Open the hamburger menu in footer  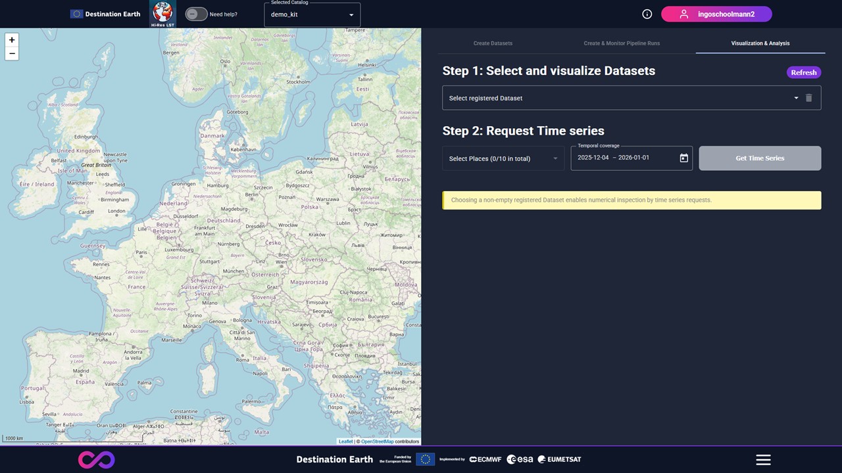coord(763,460)
